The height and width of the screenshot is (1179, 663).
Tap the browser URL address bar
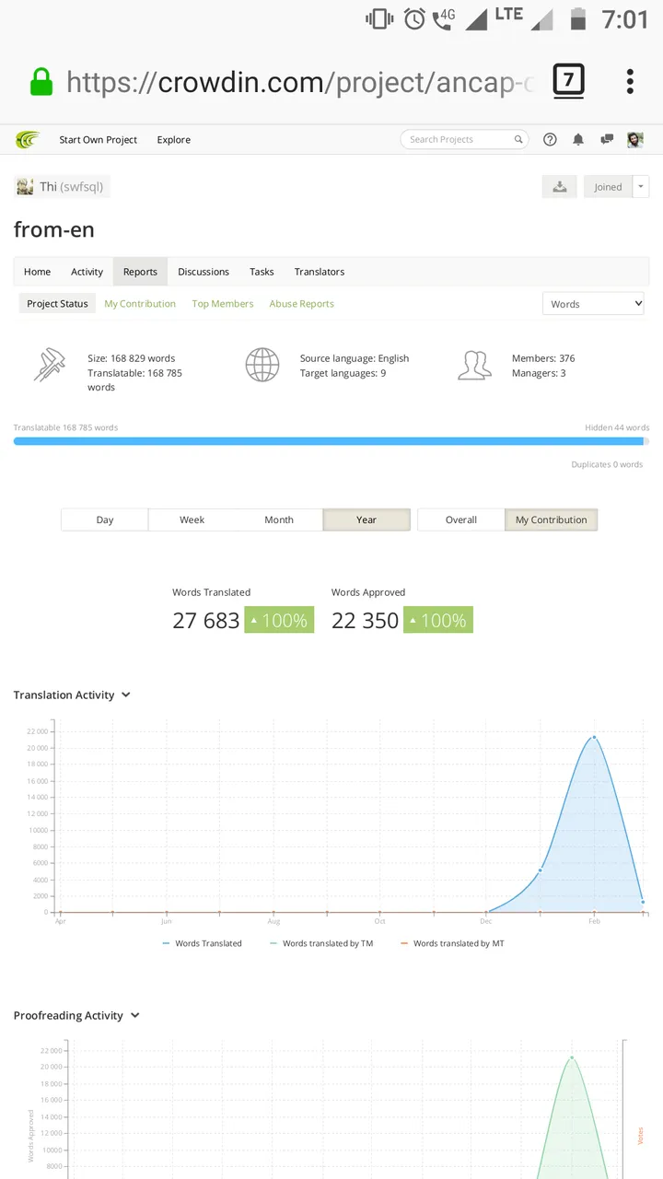[299, 82]
